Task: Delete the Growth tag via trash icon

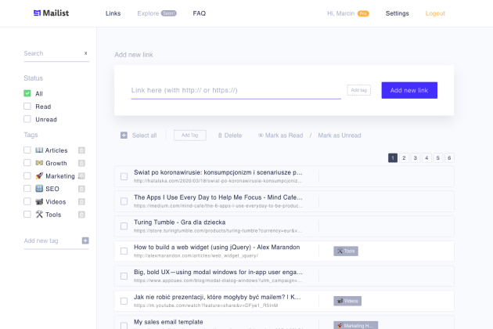Action: coord(81,163)
